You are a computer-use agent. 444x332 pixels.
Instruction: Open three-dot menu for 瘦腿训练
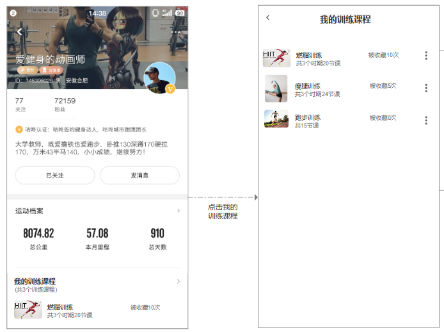(x=426, y=88)
